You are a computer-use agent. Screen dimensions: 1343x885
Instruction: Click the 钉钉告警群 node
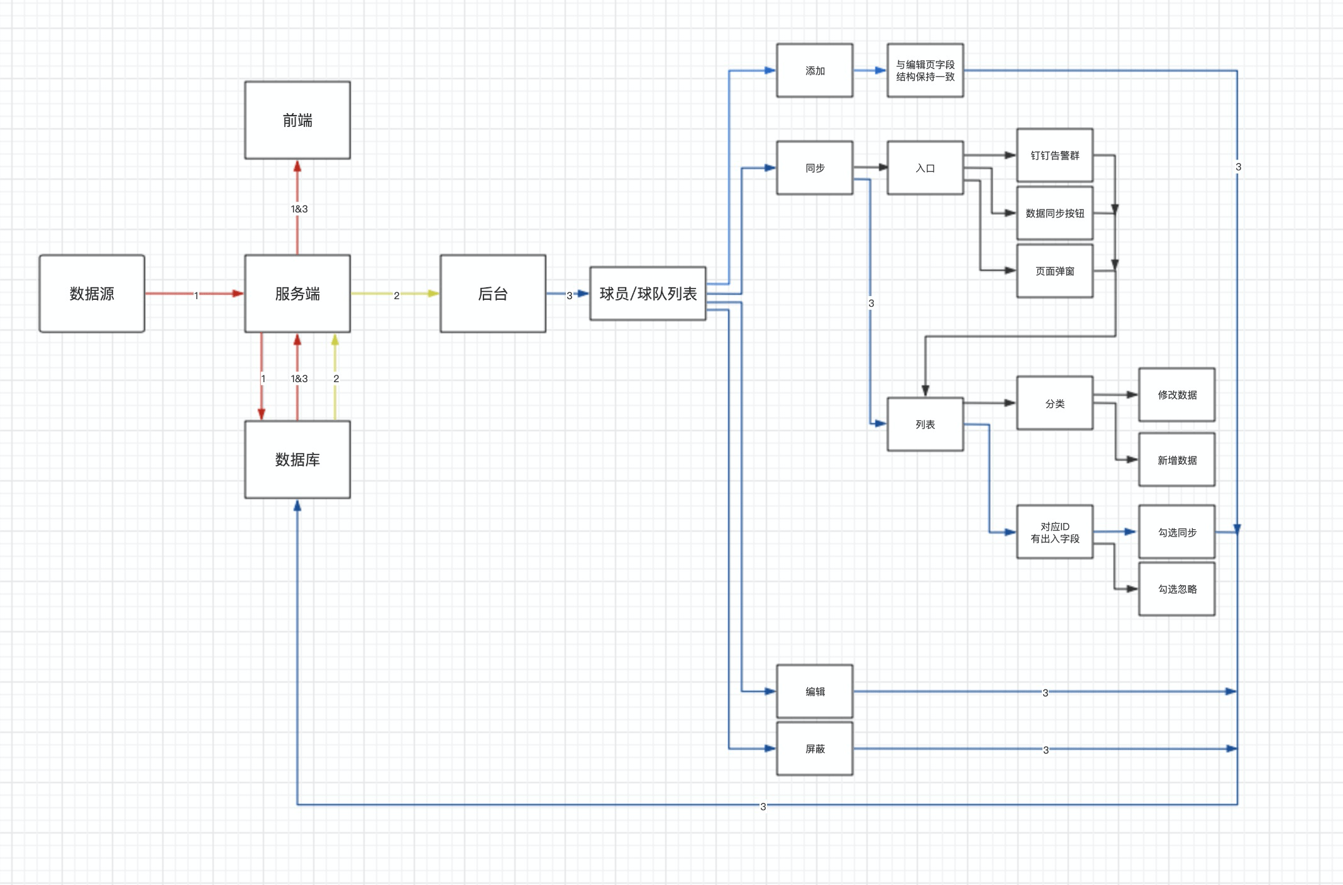pyautogui.click(x=1055, y=155)
